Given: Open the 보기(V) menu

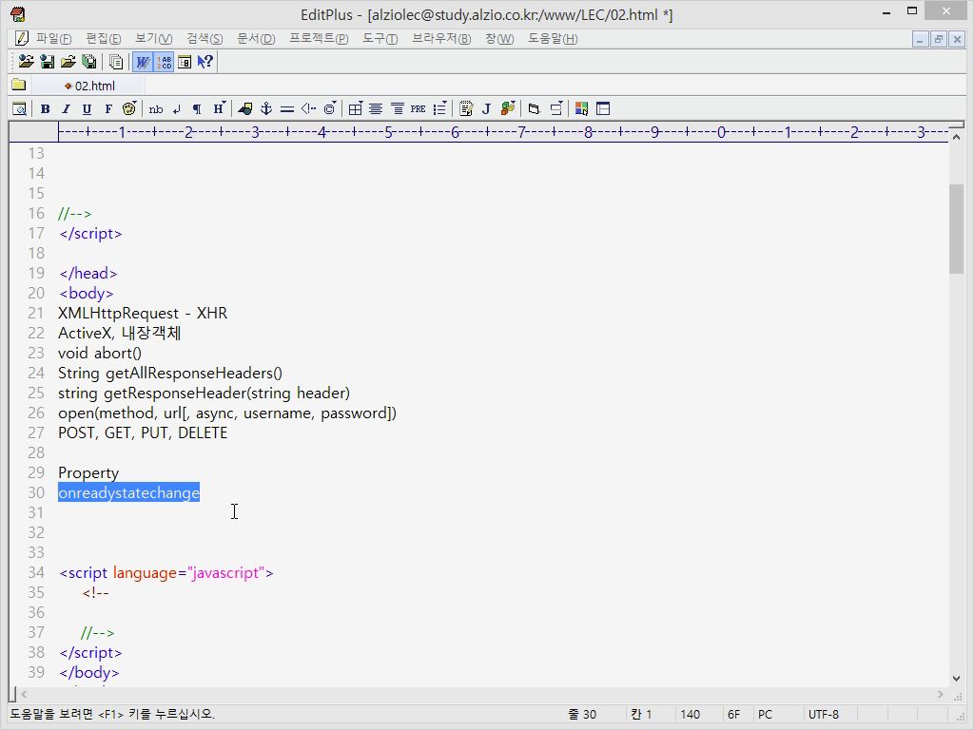Looking at the screenshot, I should tap(153, 38).
